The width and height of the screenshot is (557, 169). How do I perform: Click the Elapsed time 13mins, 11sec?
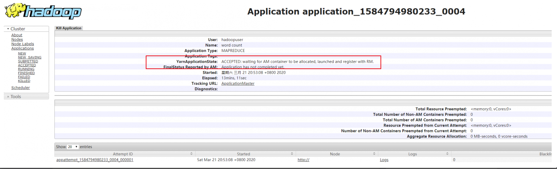(234, 78)
